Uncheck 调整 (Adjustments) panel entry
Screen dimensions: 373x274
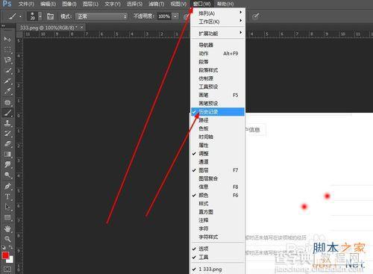218,154
